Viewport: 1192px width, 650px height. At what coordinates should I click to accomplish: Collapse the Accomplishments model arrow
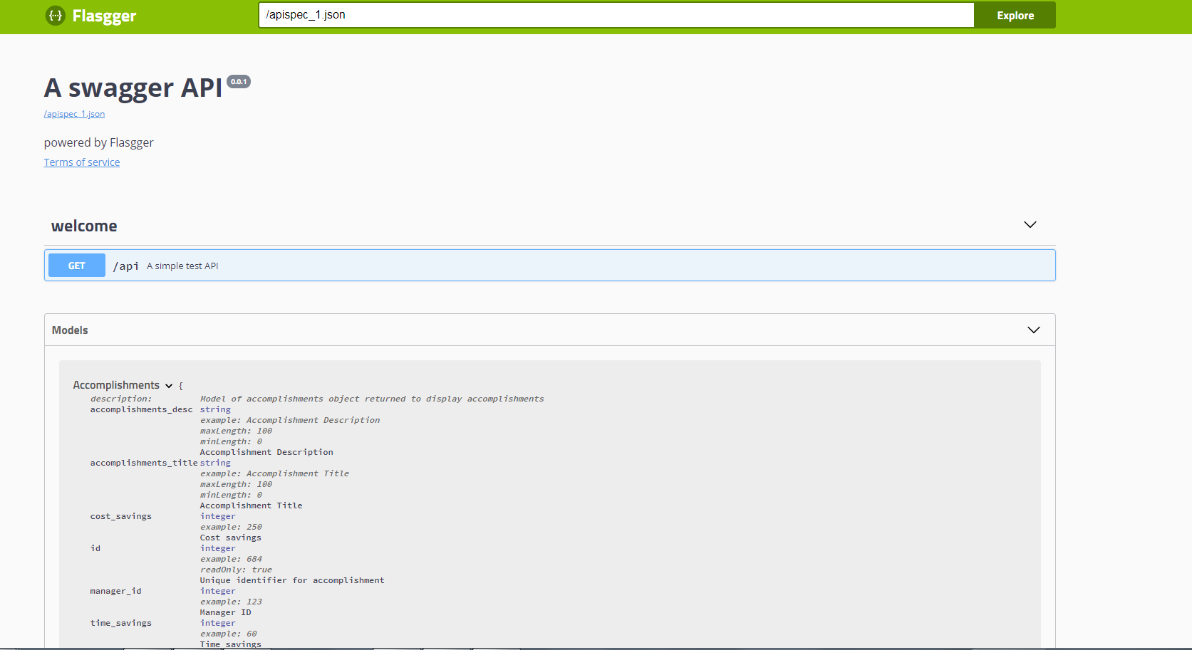(169, 386)
